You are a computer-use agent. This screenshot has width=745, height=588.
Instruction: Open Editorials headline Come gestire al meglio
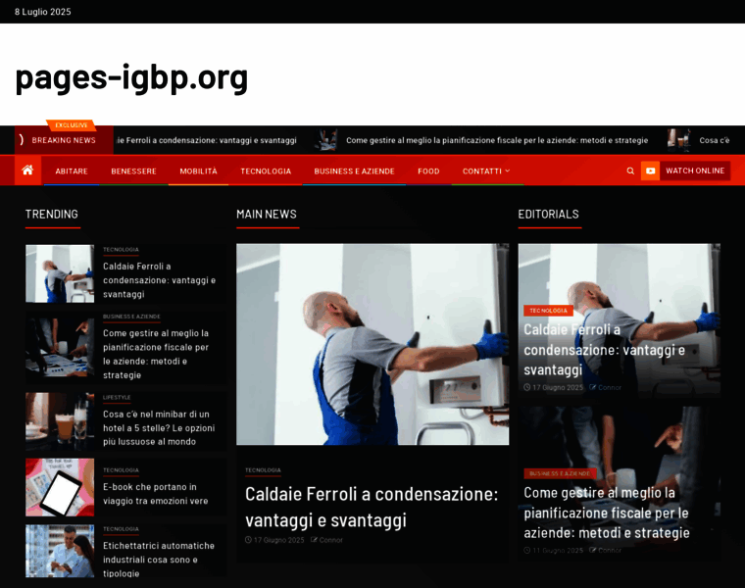607,513
